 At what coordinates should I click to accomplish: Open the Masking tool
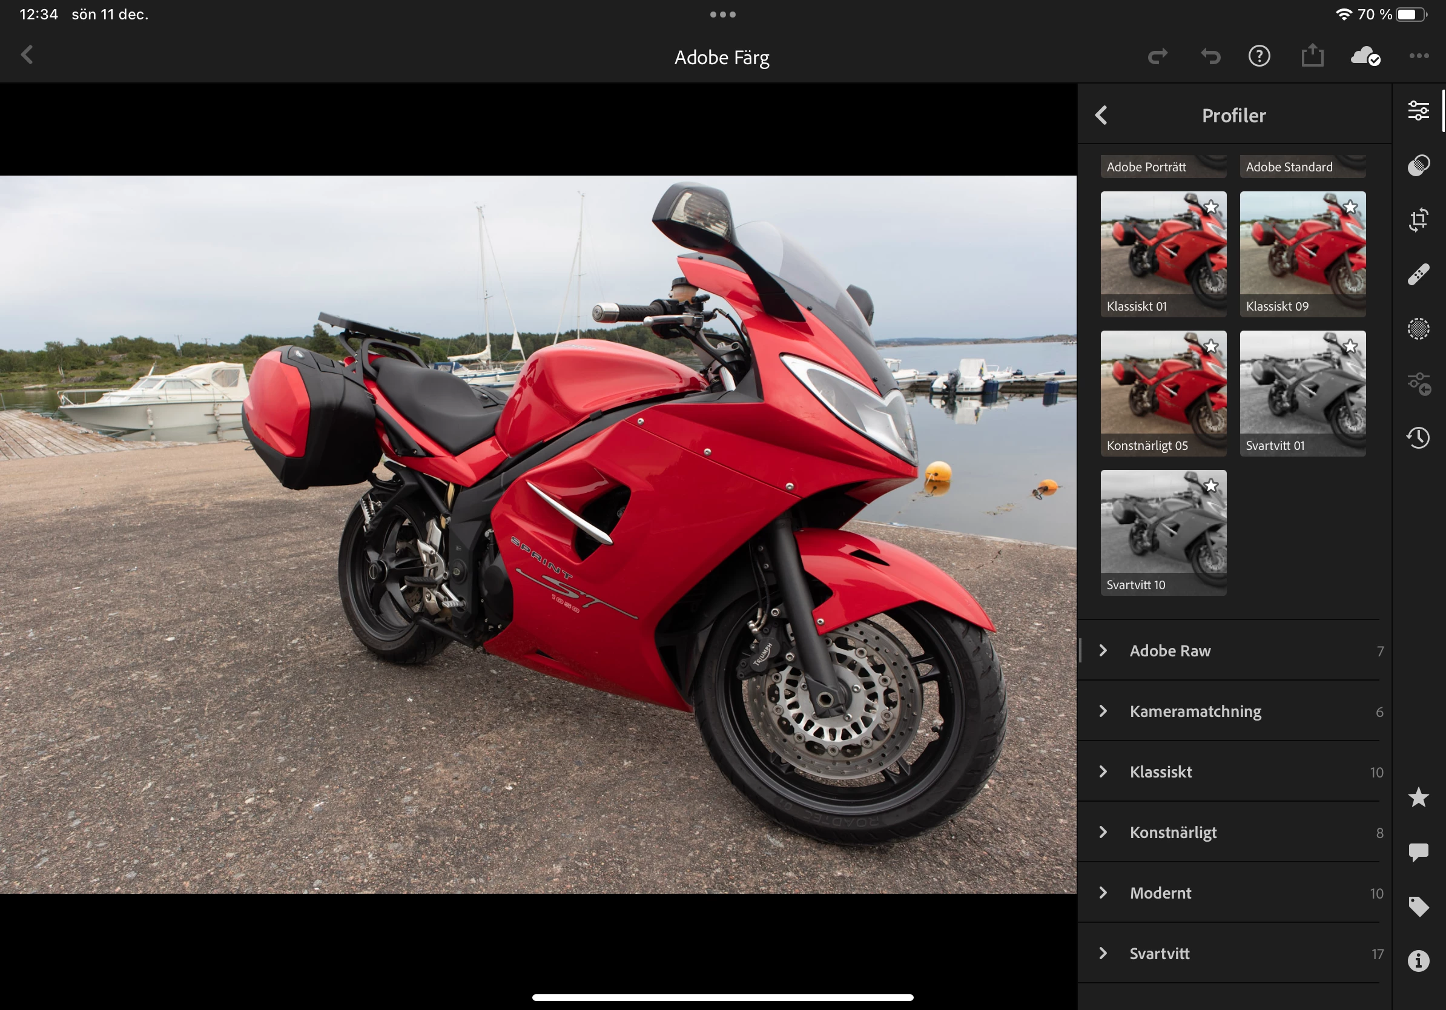[x=1418, y=329]
